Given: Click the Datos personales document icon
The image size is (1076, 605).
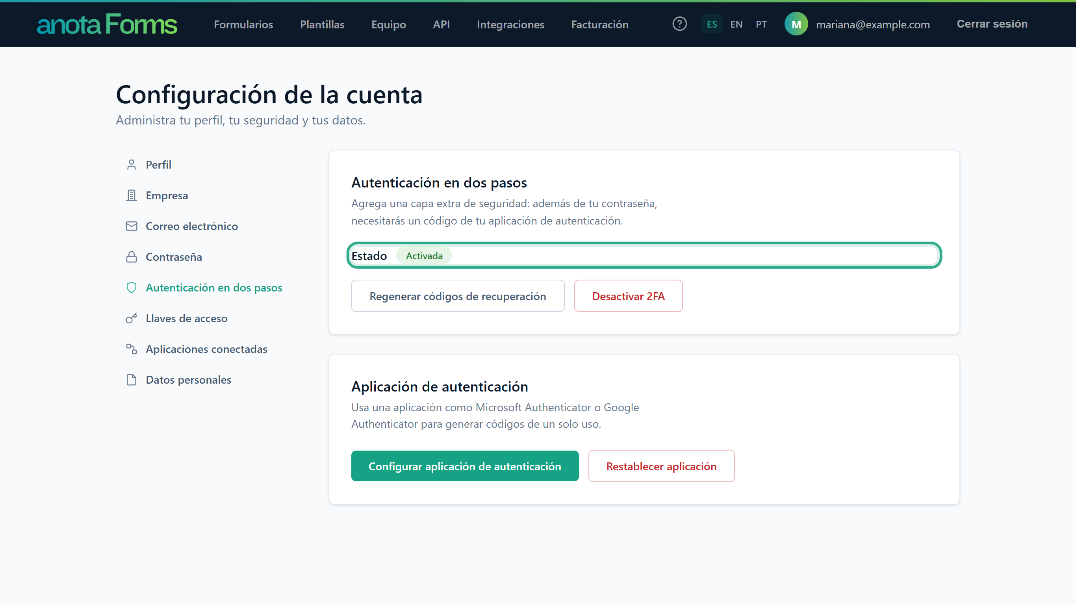Looking at the screenshot, I should [131, 380].
